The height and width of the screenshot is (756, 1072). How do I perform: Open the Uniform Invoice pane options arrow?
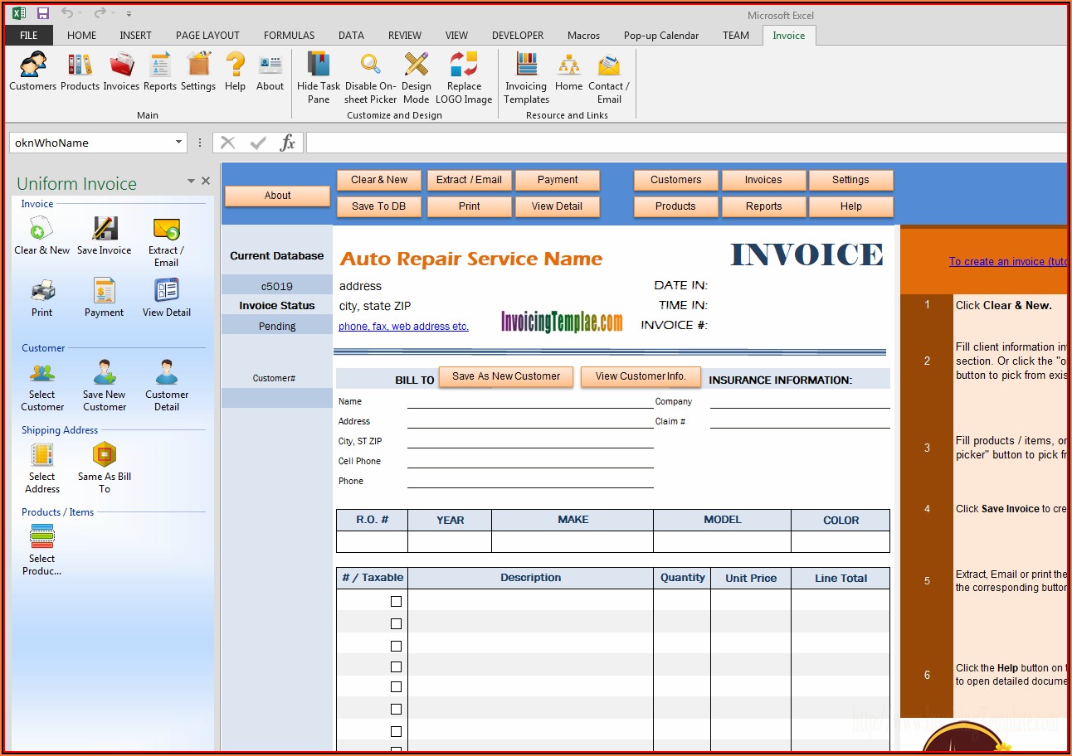191,182
